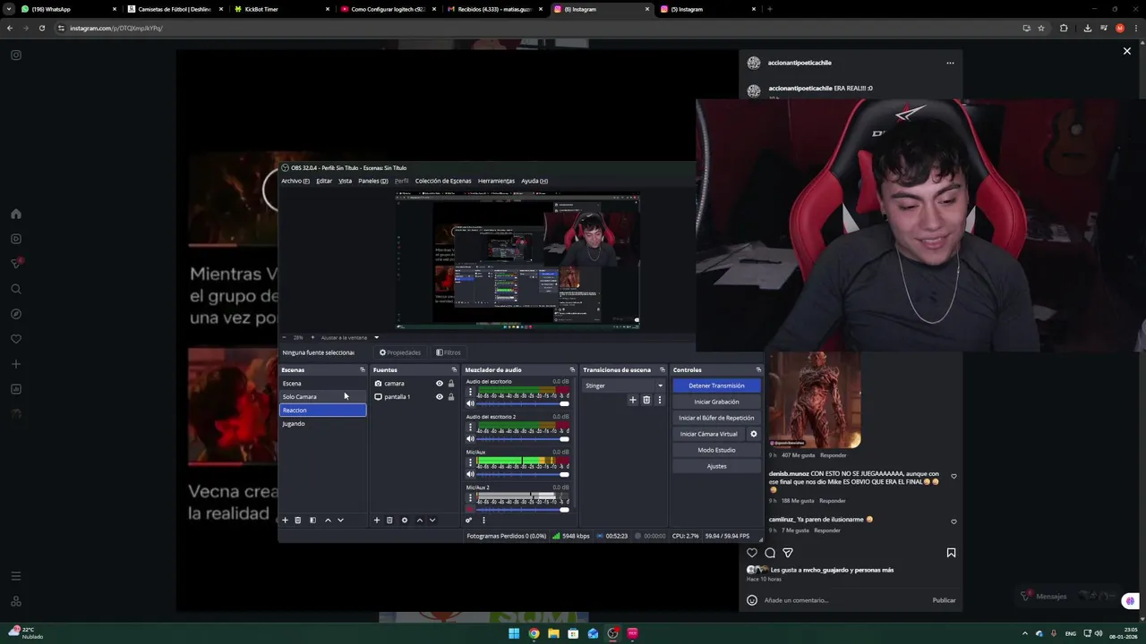The image size is (1146, 644).
Task: Move source down in Fuentes panel
Action: pos(432,520)
